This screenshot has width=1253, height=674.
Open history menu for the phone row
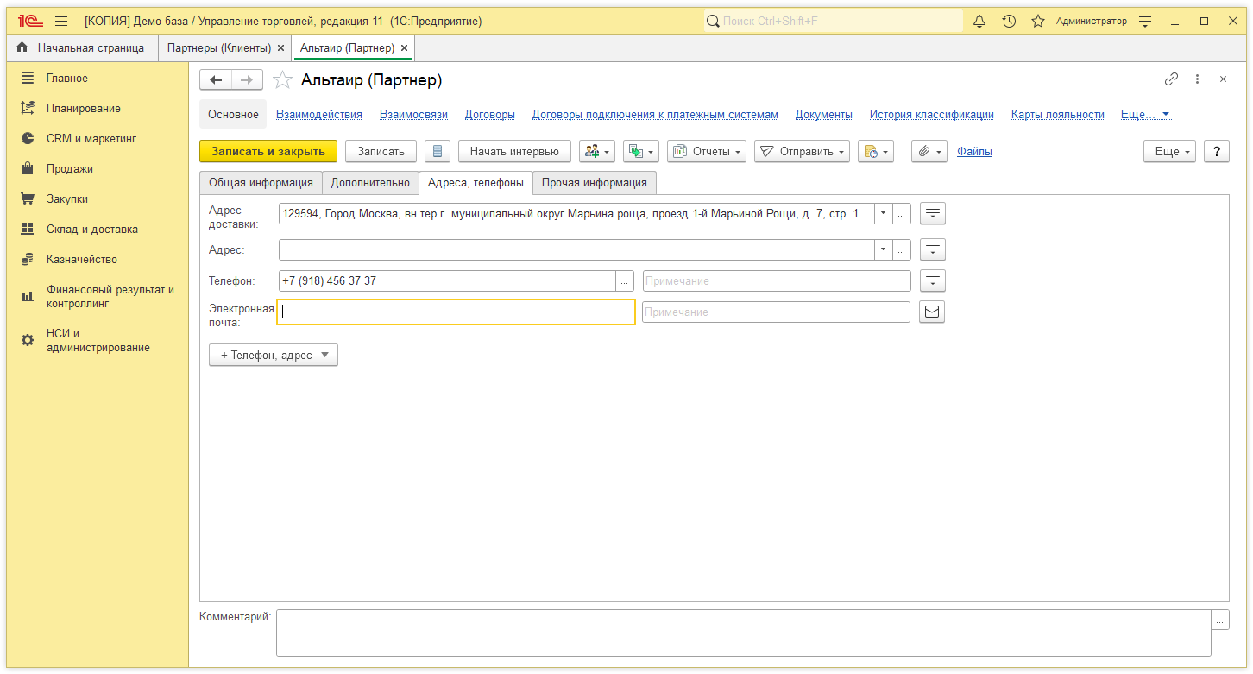point(933,280)
